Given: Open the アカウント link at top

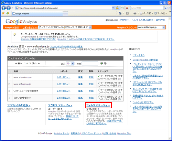Looking at the screenshot, I should [125, 20].
